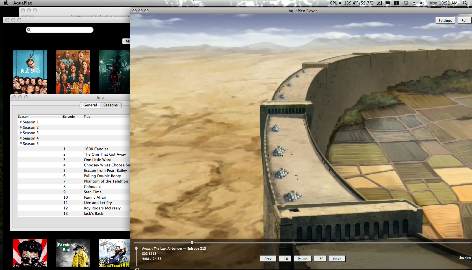Select episode "Chimdale"

[x=74, y=187]
